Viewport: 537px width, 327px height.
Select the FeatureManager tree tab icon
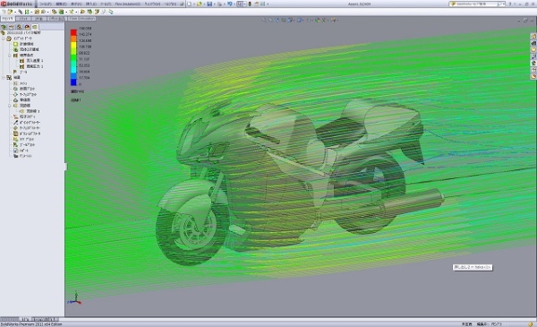click(x=4, y=27)
